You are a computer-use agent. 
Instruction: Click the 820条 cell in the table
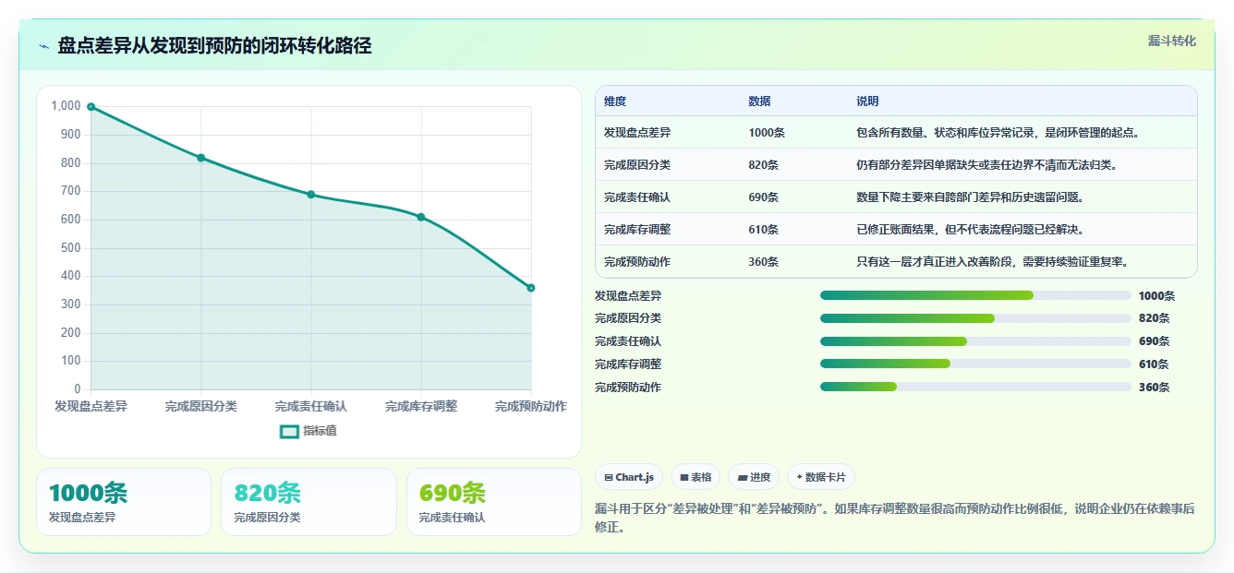tap(764, 165)
